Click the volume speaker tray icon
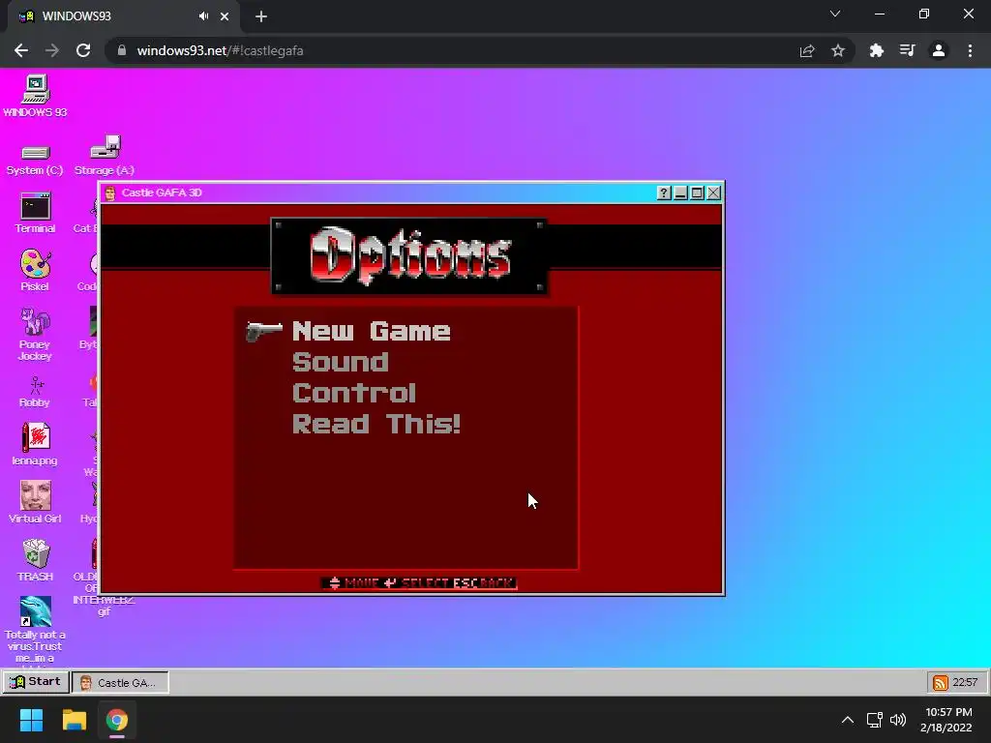The width and height of the screenshot is (991, 743). [898, 720]
